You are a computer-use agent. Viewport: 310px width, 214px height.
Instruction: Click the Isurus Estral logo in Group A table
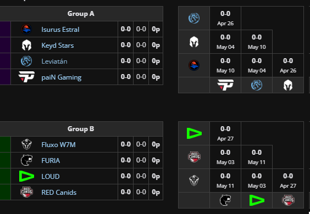[x=26, y=29]
